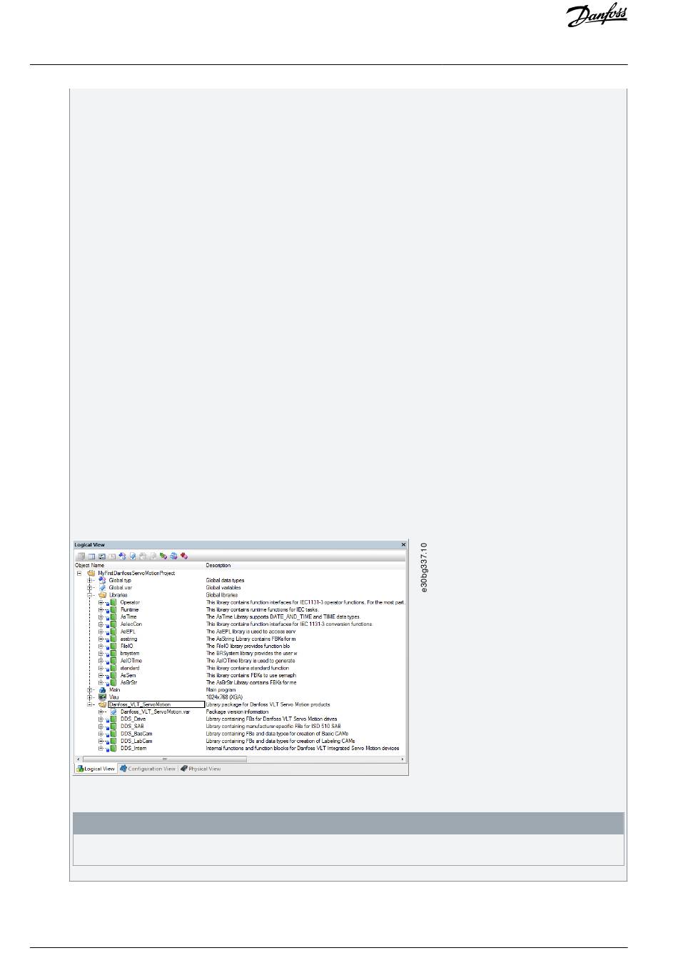Select Danfoss_VLT_ServoMotion.var tree item

point(155,712)
